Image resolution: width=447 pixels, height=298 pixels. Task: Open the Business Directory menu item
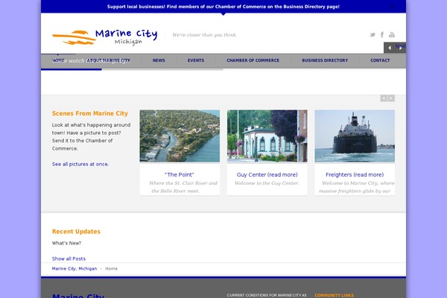(x=325, y=60)
